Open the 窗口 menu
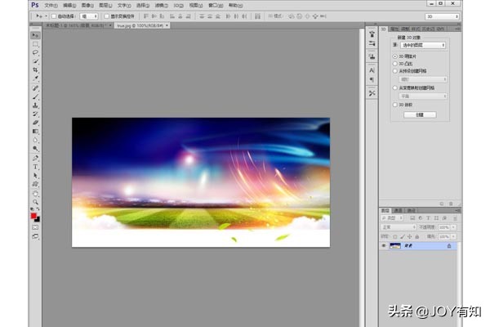490x327 pixels. 216,6
